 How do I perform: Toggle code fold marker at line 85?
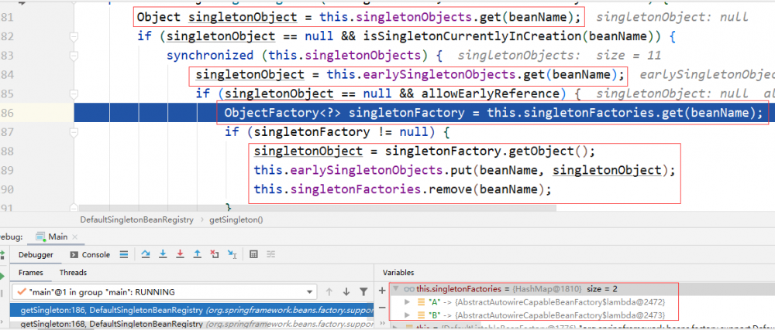pyautogui.click(x=74, y=94)
